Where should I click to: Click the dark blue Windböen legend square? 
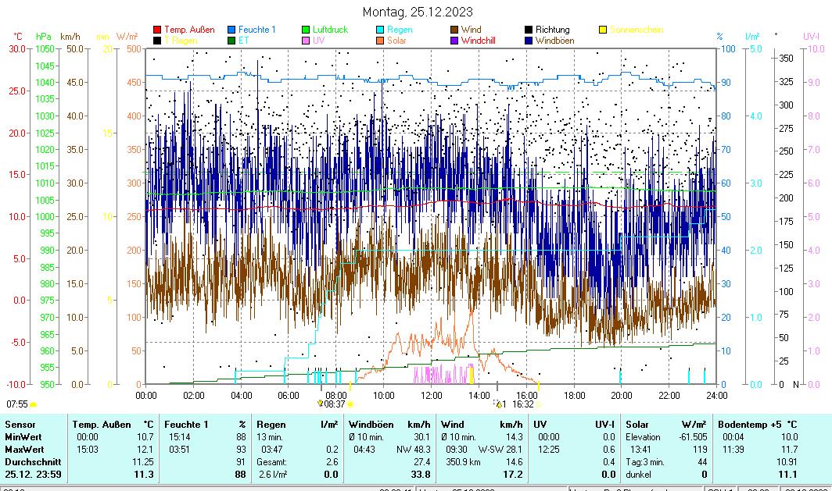click(x=529, y=40)
